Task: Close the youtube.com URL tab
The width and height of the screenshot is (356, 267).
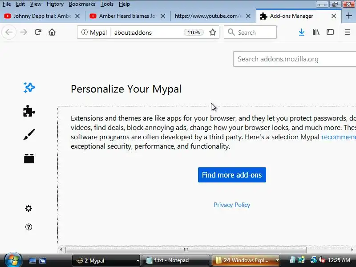Action: (x=248, y=16)
